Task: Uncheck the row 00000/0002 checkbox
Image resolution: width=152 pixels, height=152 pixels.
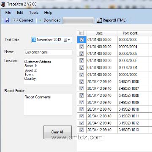Action: [x=81, y=54]
